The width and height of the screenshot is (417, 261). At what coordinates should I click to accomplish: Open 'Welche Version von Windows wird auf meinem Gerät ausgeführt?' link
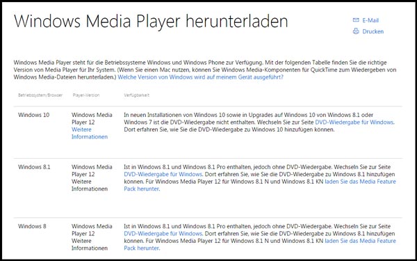(x=201, y=77)
